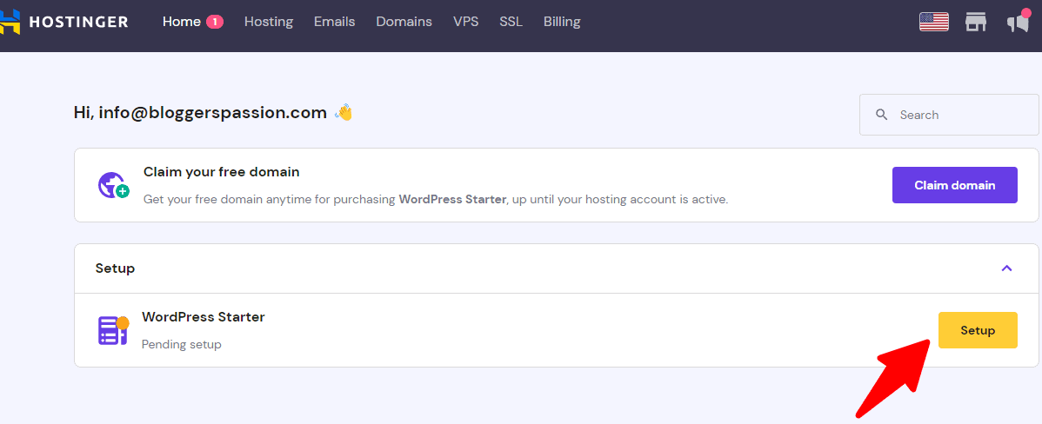Go to the Home tab
The height and width of the screenshot is (424, 1042).
[x=181, y=22]
